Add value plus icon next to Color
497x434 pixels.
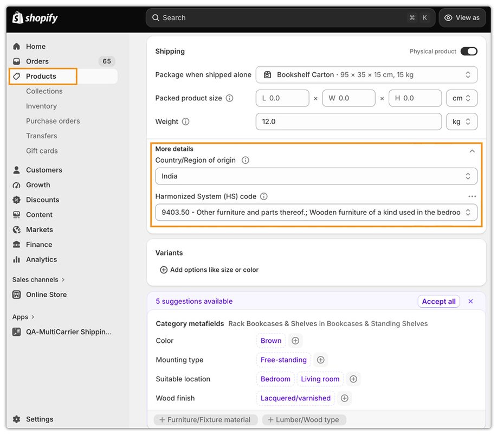[x=295, y=341]
